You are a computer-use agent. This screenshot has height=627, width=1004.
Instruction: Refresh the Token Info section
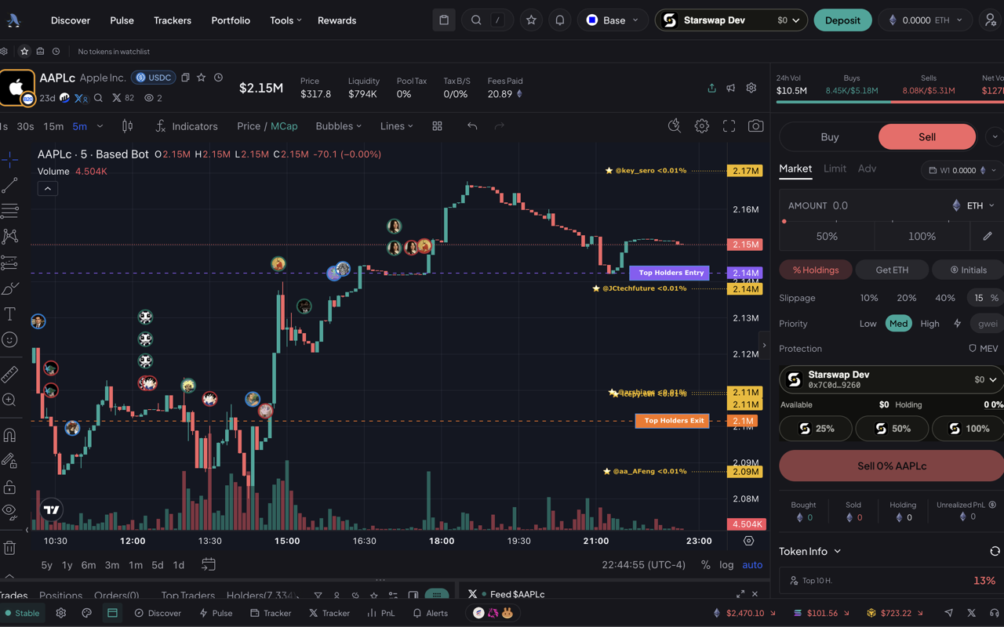point(995,551)
